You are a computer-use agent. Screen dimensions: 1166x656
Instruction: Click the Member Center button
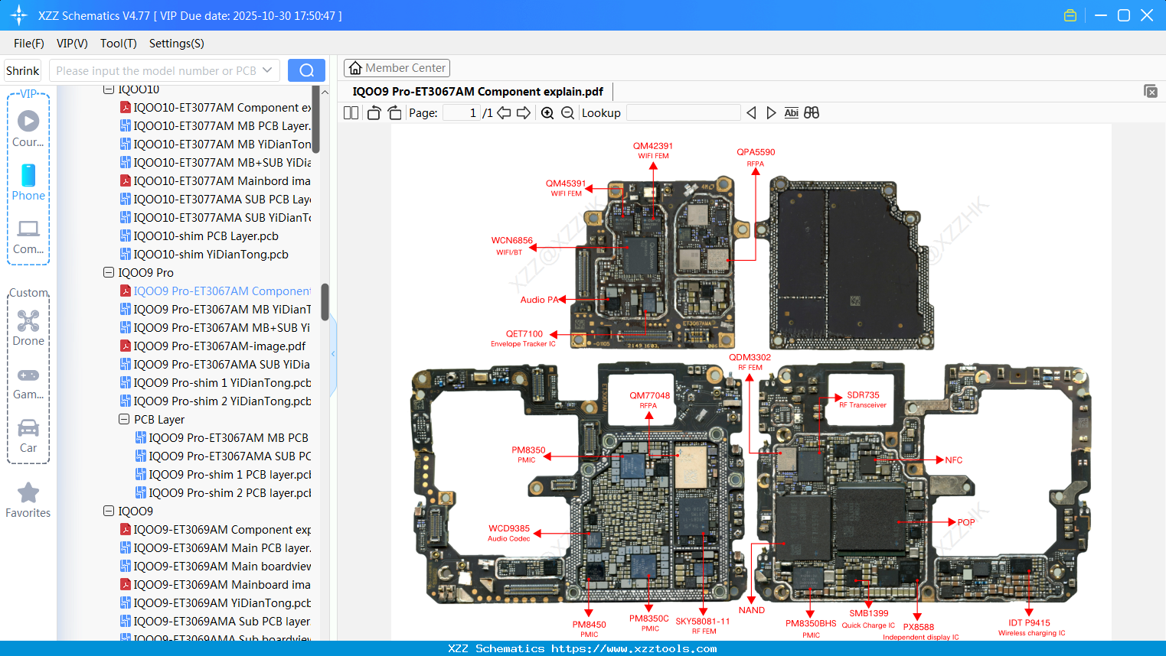click(x=397, y=67)
